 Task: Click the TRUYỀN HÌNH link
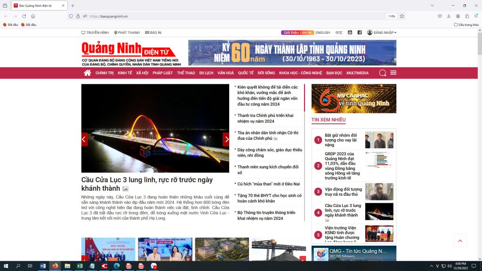(x=95, y=32)
